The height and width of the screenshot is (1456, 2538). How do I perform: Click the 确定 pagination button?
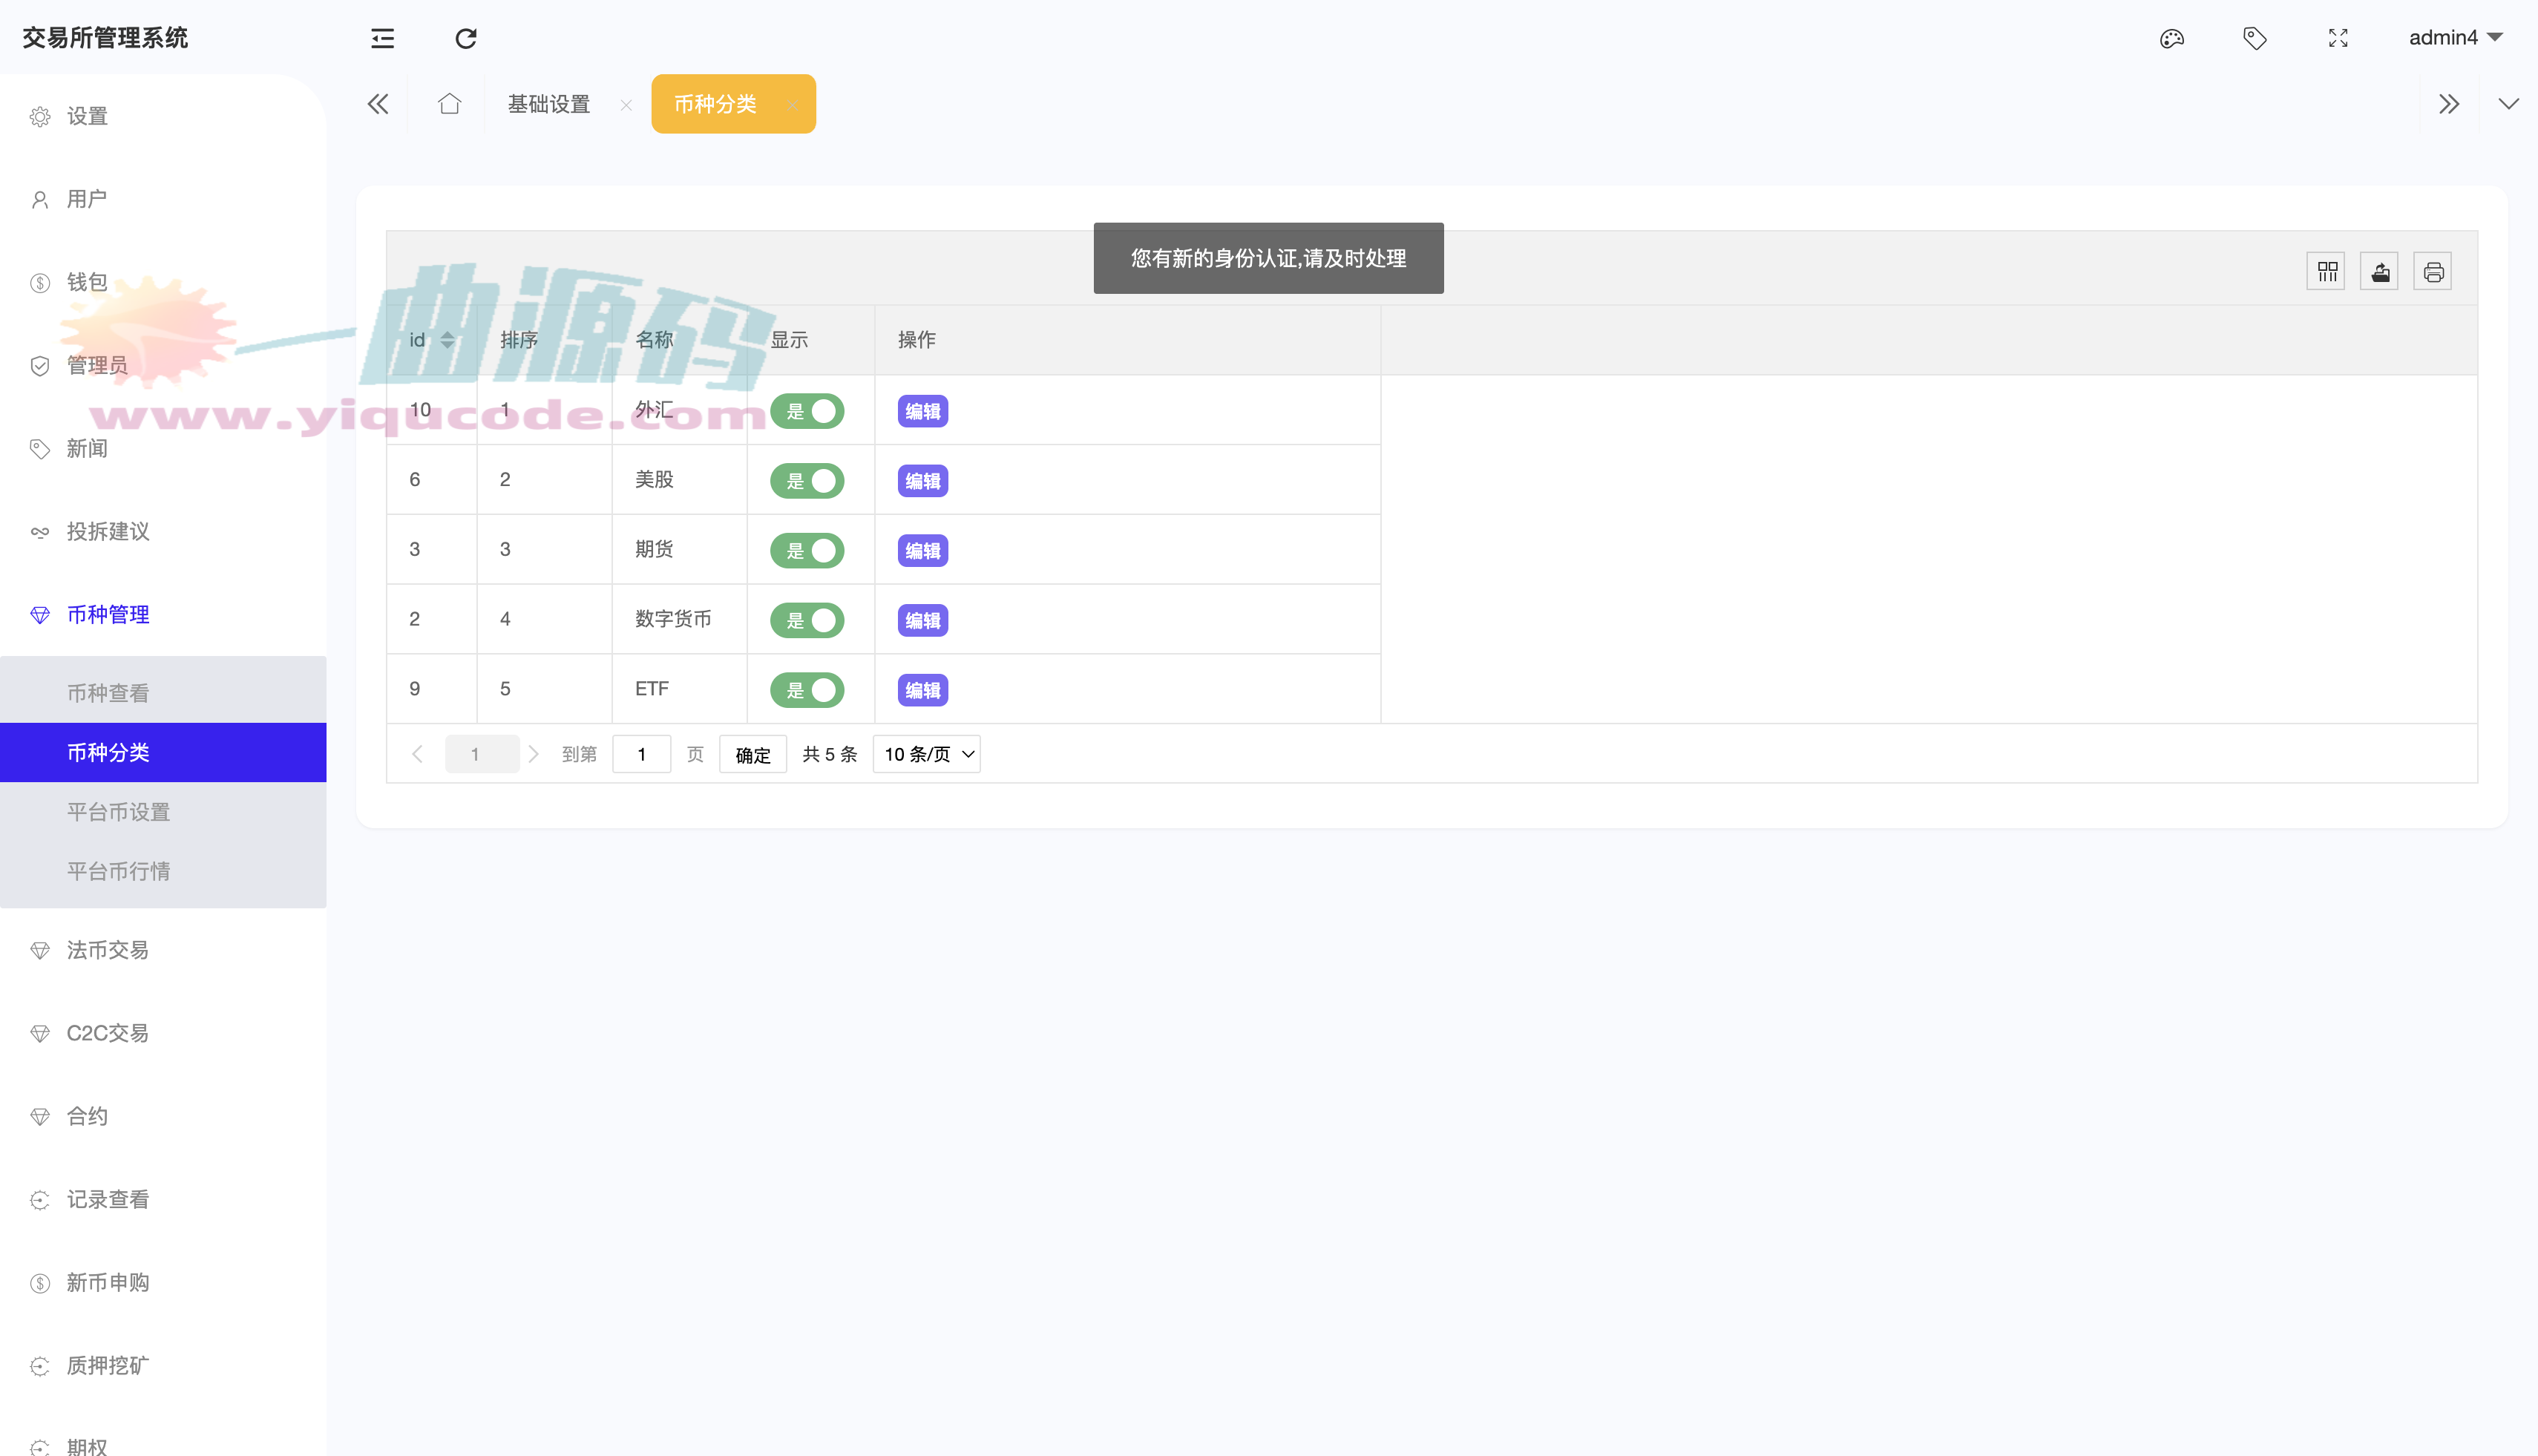(x=752, y=755)
